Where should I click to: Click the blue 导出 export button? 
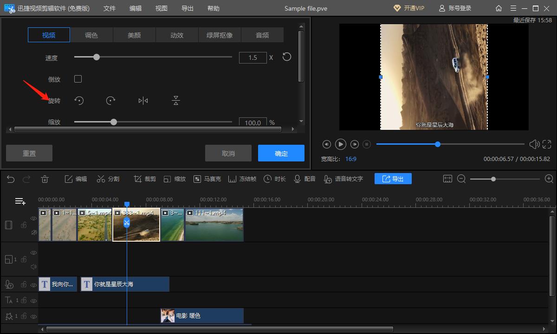tap(393, 179)
